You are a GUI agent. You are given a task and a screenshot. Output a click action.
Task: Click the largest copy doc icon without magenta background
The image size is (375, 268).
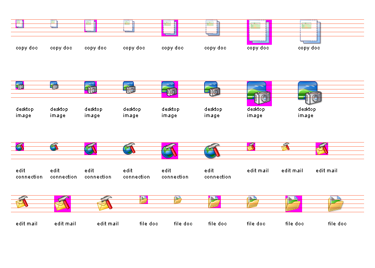tap(310, 32)
